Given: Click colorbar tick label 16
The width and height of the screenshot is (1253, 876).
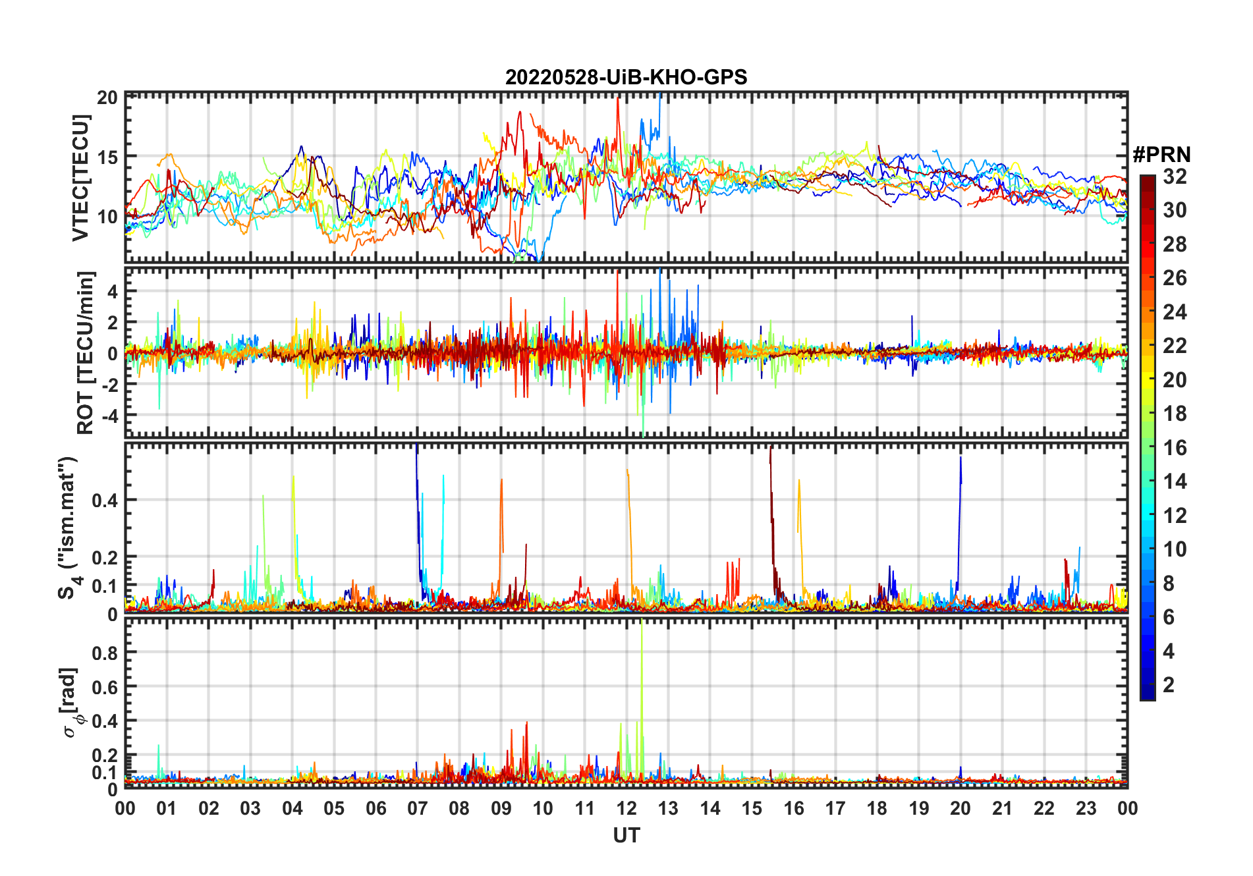Looking at the screenshot, I should click(1175, 448).
